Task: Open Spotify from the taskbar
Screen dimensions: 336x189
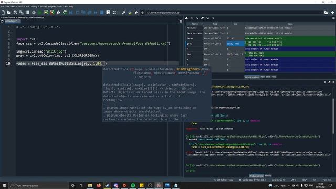Action: pyautogui.click(x=133, y=185)
